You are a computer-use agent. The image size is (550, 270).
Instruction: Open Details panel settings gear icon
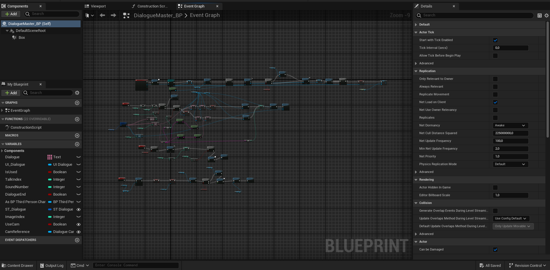coord(546,16)
